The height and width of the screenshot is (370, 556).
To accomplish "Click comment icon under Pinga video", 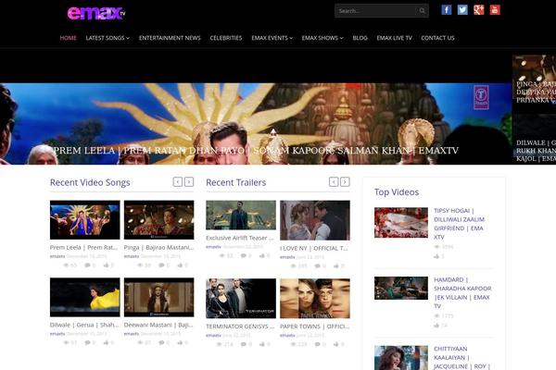I will [x=161, y=265].
